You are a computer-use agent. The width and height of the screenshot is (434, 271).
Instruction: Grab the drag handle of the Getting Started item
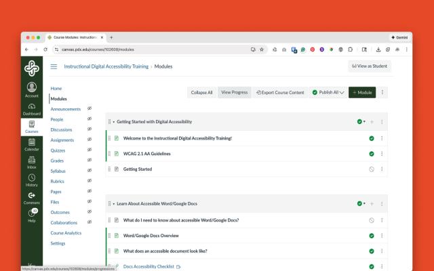(109, 169)
